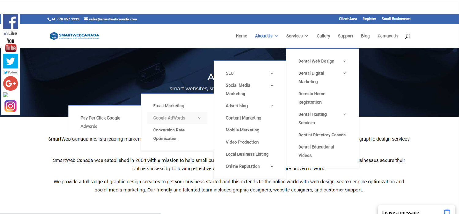Select Dental Digital Marketing
This screenshot has width=459, height=214.
pos(311,77)
